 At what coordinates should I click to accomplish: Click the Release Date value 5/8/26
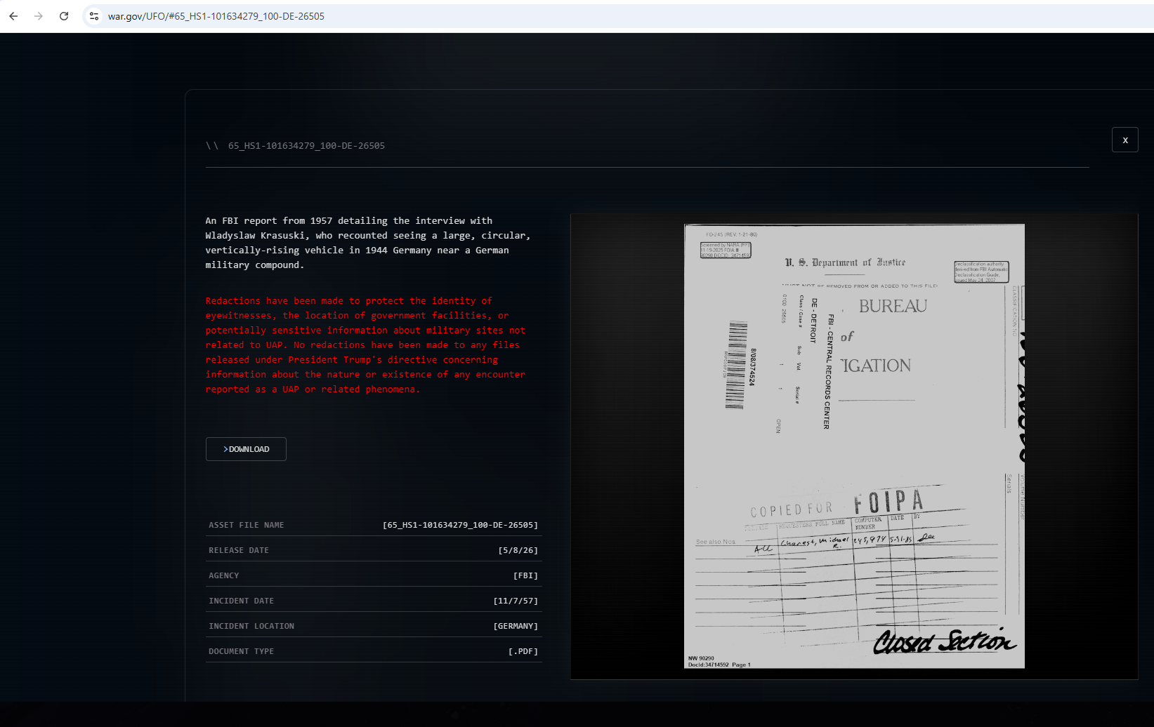coord(518,550)
